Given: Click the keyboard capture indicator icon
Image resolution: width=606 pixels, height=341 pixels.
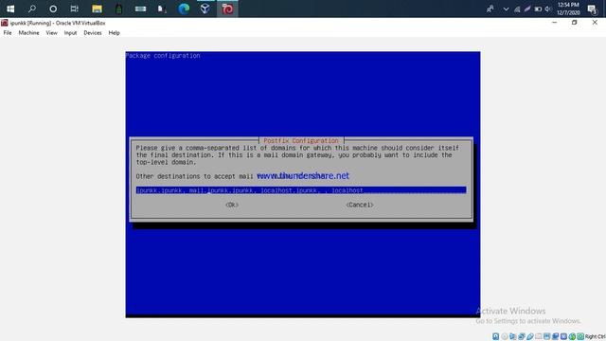Looking at the screenshot, I should pos(580,336).
